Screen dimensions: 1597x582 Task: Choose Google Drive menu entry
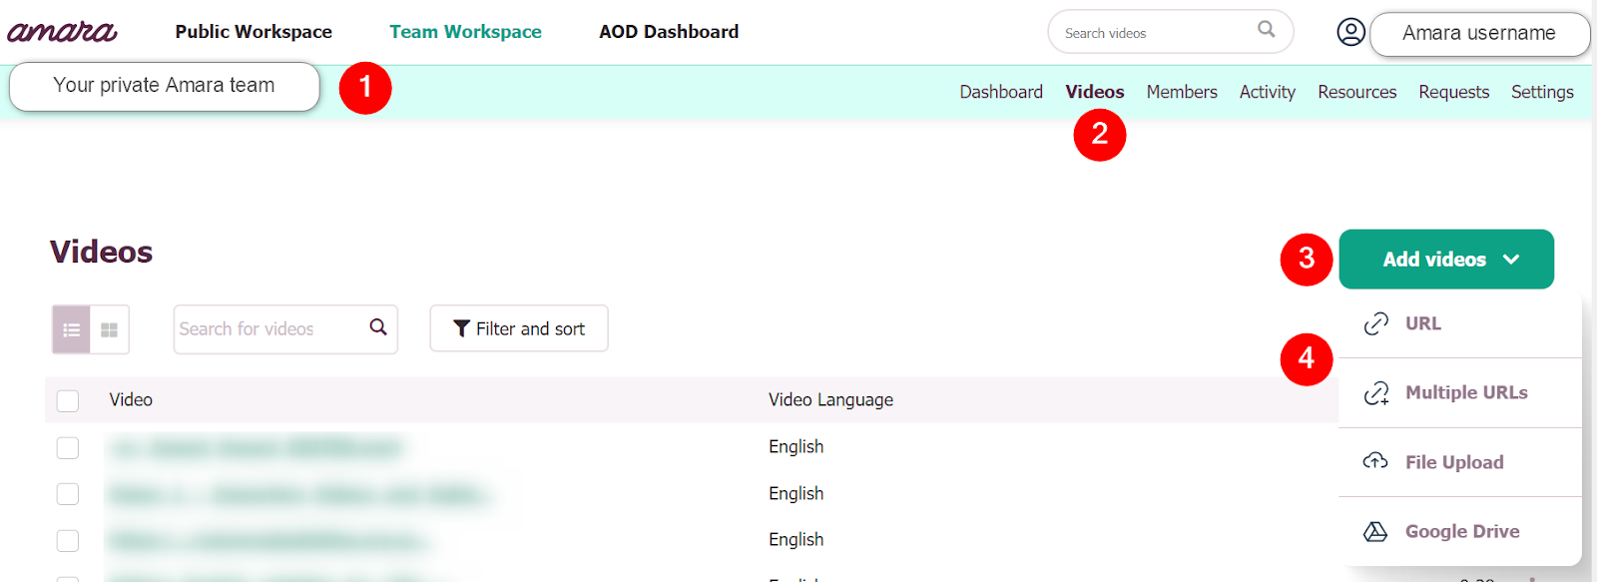click(1460, 531)
